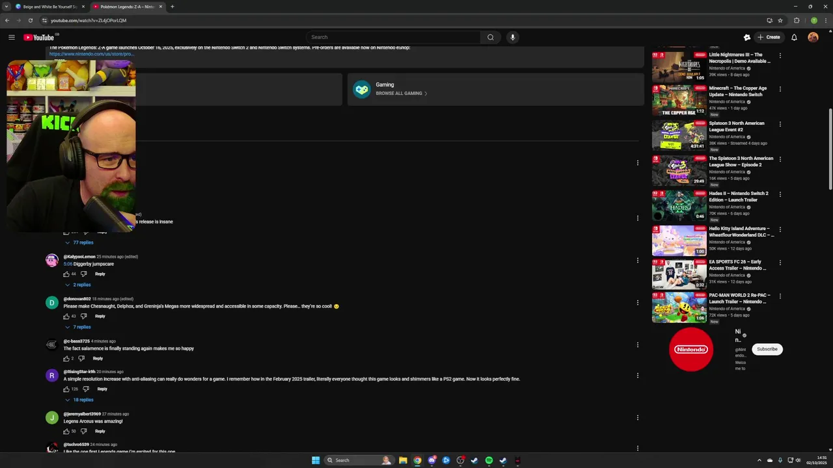Go back using browser back arrow

pyautogui.click(x=7, y=20)
